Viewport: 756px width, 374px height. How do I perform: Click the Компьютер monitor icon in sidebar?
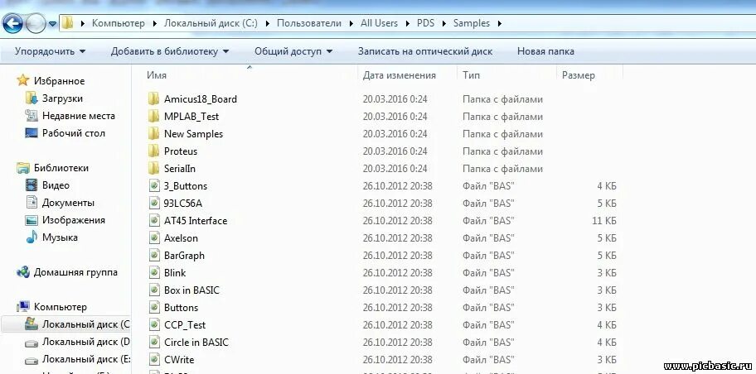(22, 307)
